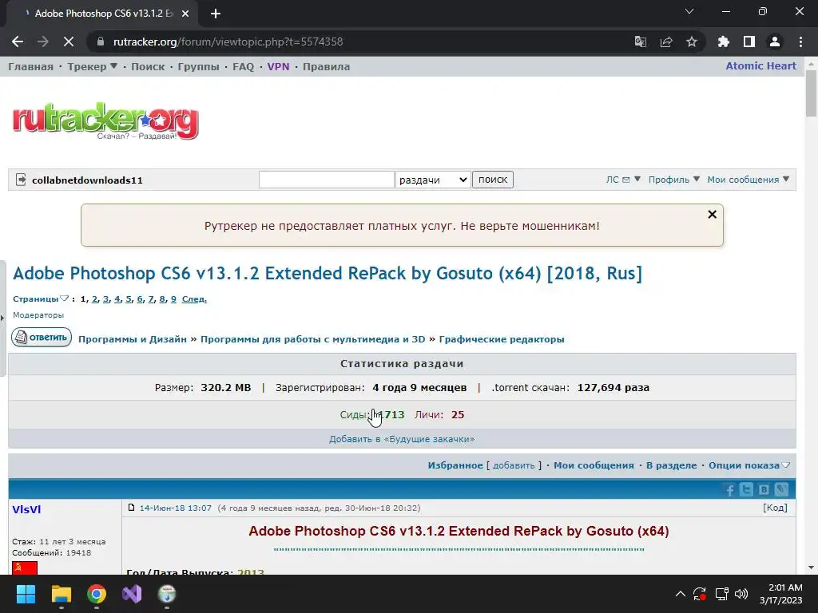
Task: Open the globe download app on taskbar
Action: (x=167, y=594)
